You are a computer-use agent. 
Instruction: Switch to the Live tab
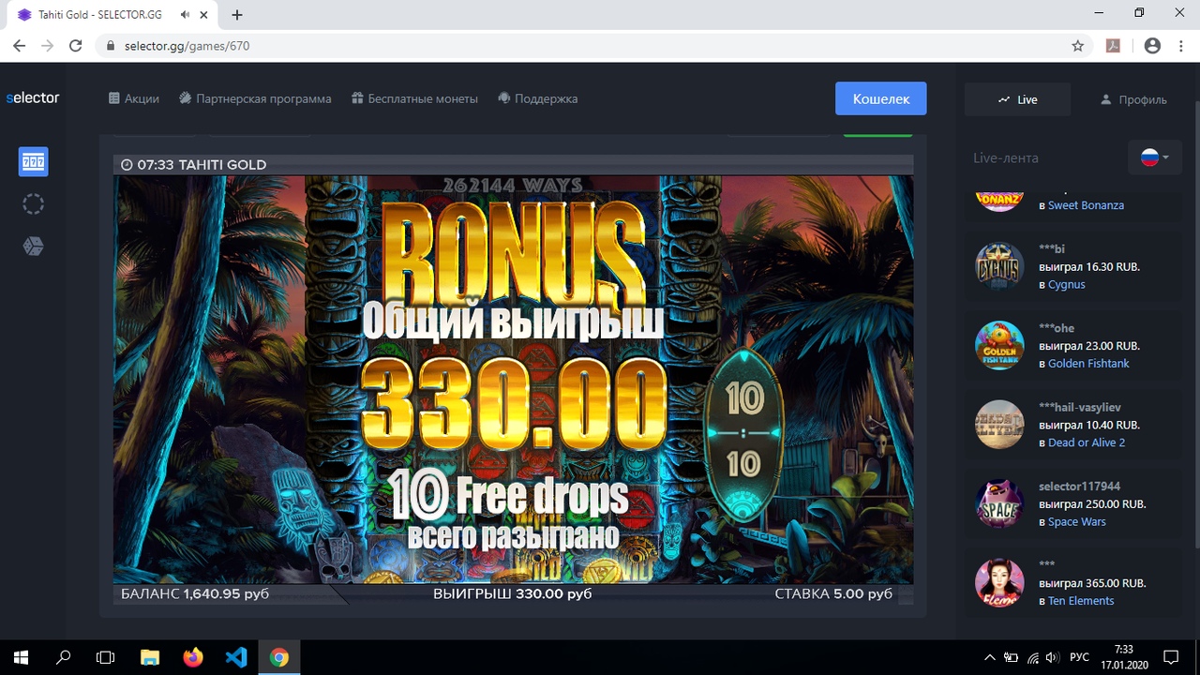(1018, 99)
